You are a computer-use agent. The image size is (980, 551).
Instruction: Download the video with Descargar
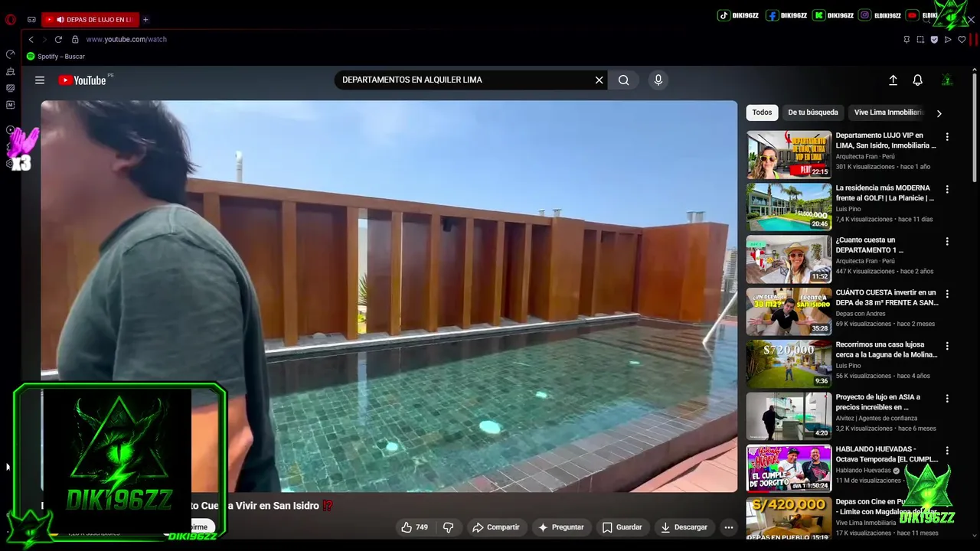click(x=684, y=527)
